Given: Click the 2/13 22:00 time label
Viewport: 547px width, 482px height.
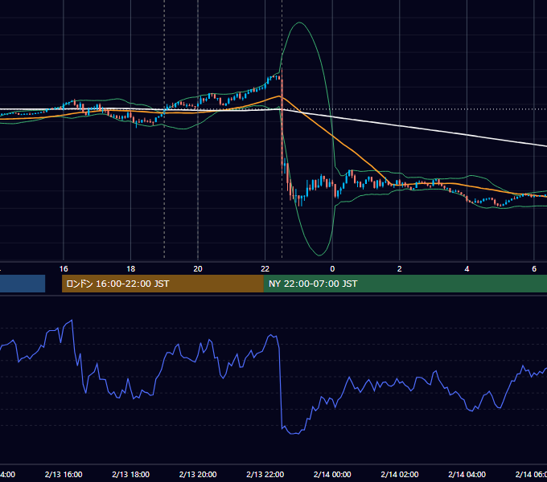Looking at the screenshot, I should (x=265, y=474).
